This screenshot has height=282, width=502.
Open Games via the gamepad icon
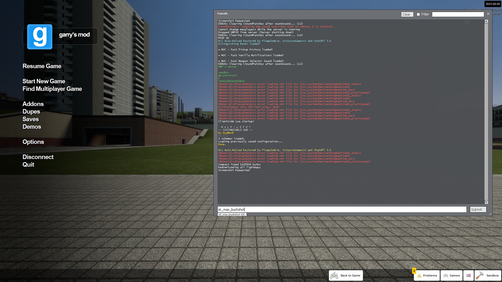(x=446, y=275)
